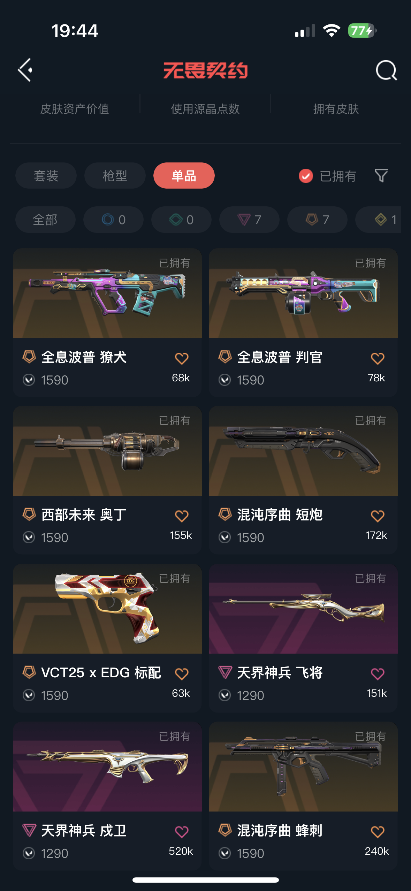The image size is (411, 891).
Task: Select the purple triangle tier filter 7
Action: [x=249, y=220]
